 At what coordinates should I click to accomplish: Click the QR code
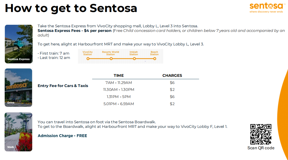(x=261, y=134)
